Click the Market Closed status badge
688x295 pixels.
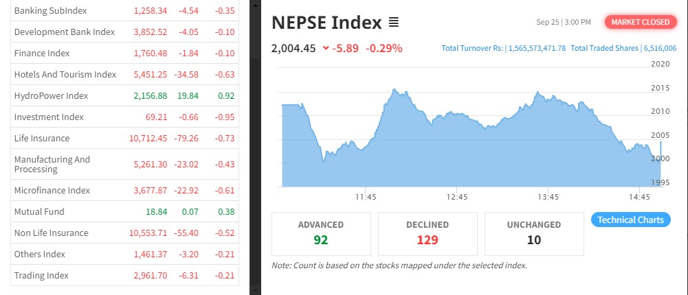[x=639, y=22]
